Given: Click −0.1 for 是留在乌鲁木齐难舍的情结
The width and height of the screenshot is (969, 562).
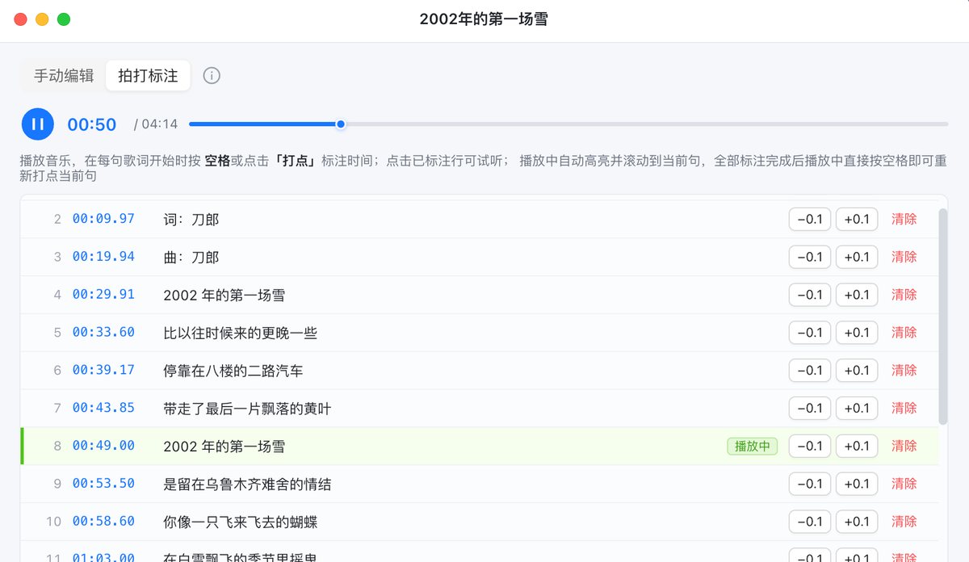Looking at the screenshot, I should pos(810,484).
